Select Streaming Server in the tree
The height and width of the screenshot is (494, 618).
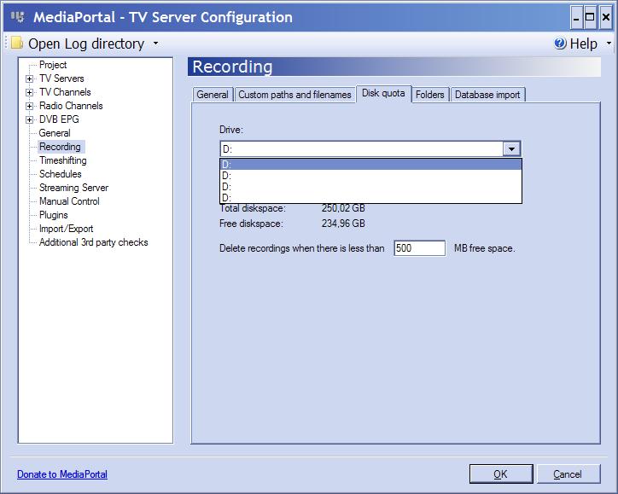click(x=73, y=188)
